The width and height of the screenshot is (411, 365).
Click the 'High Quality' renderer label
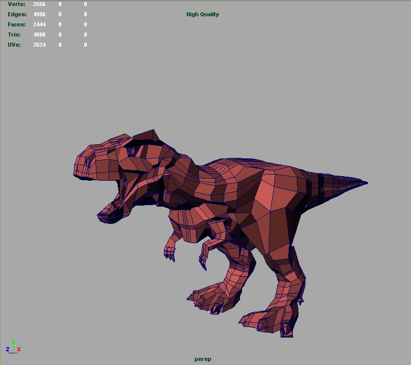(x=202, y=14)
